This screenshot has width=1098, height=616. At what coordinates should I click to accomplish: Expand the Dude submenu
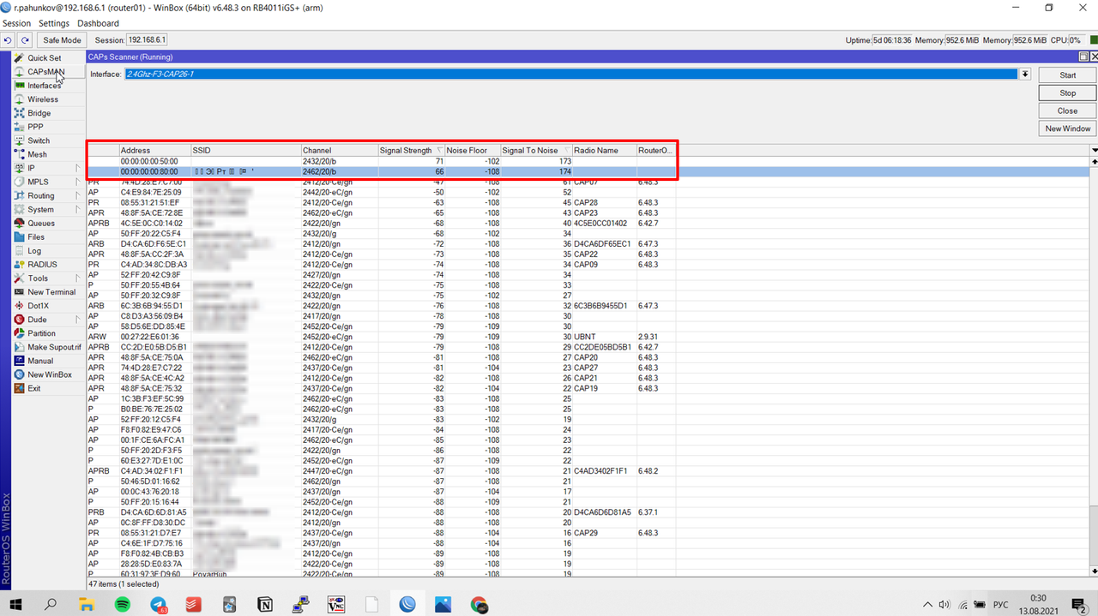click(x=79, y=320)
